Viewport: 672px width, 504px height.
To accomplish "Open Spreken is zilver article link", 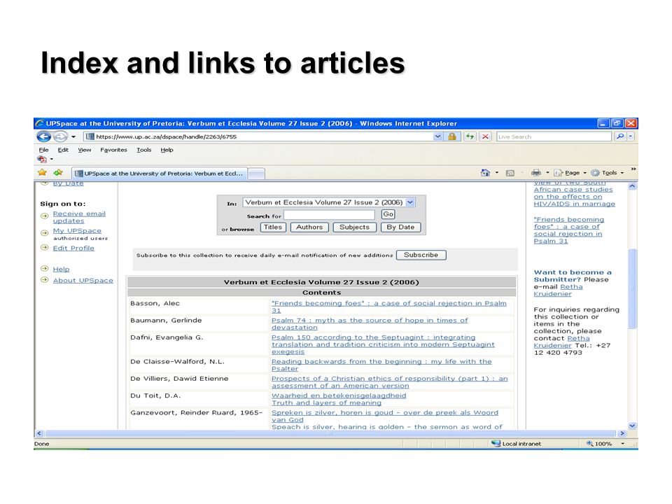I will coord(384,416).
